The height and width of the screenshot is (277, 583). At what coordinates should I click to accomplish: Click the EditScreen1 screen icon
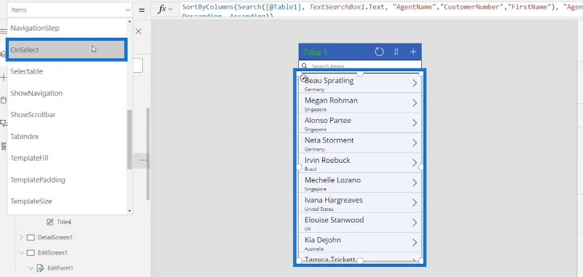(31, 253)
